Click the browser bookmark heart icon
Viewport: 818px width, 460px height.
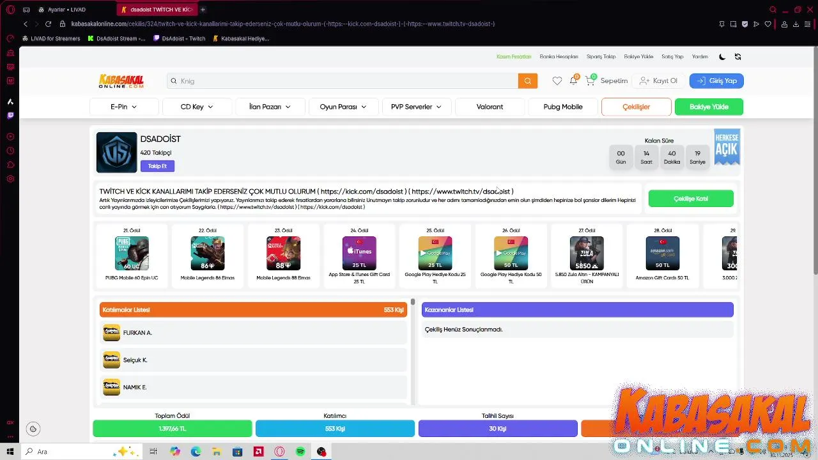pyautogui.click(x=768, y=24)
